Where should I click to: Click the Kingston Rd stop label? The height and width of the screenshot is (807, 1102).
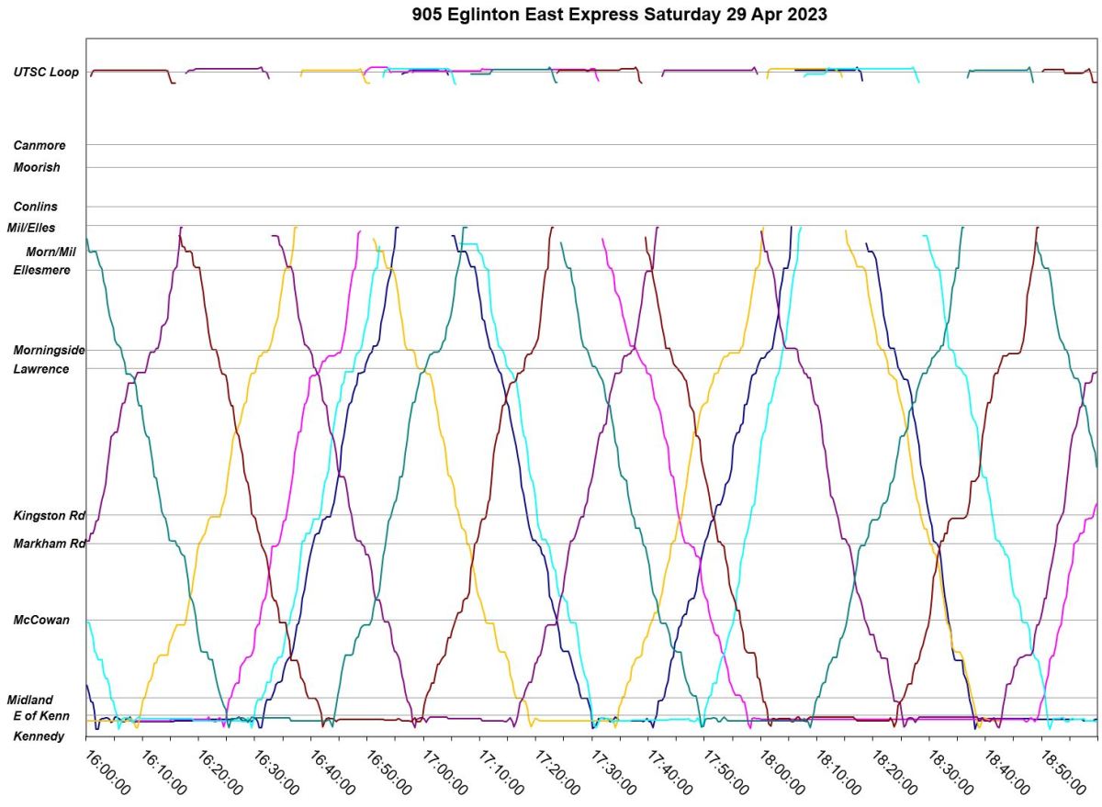(x=49, y=516)
